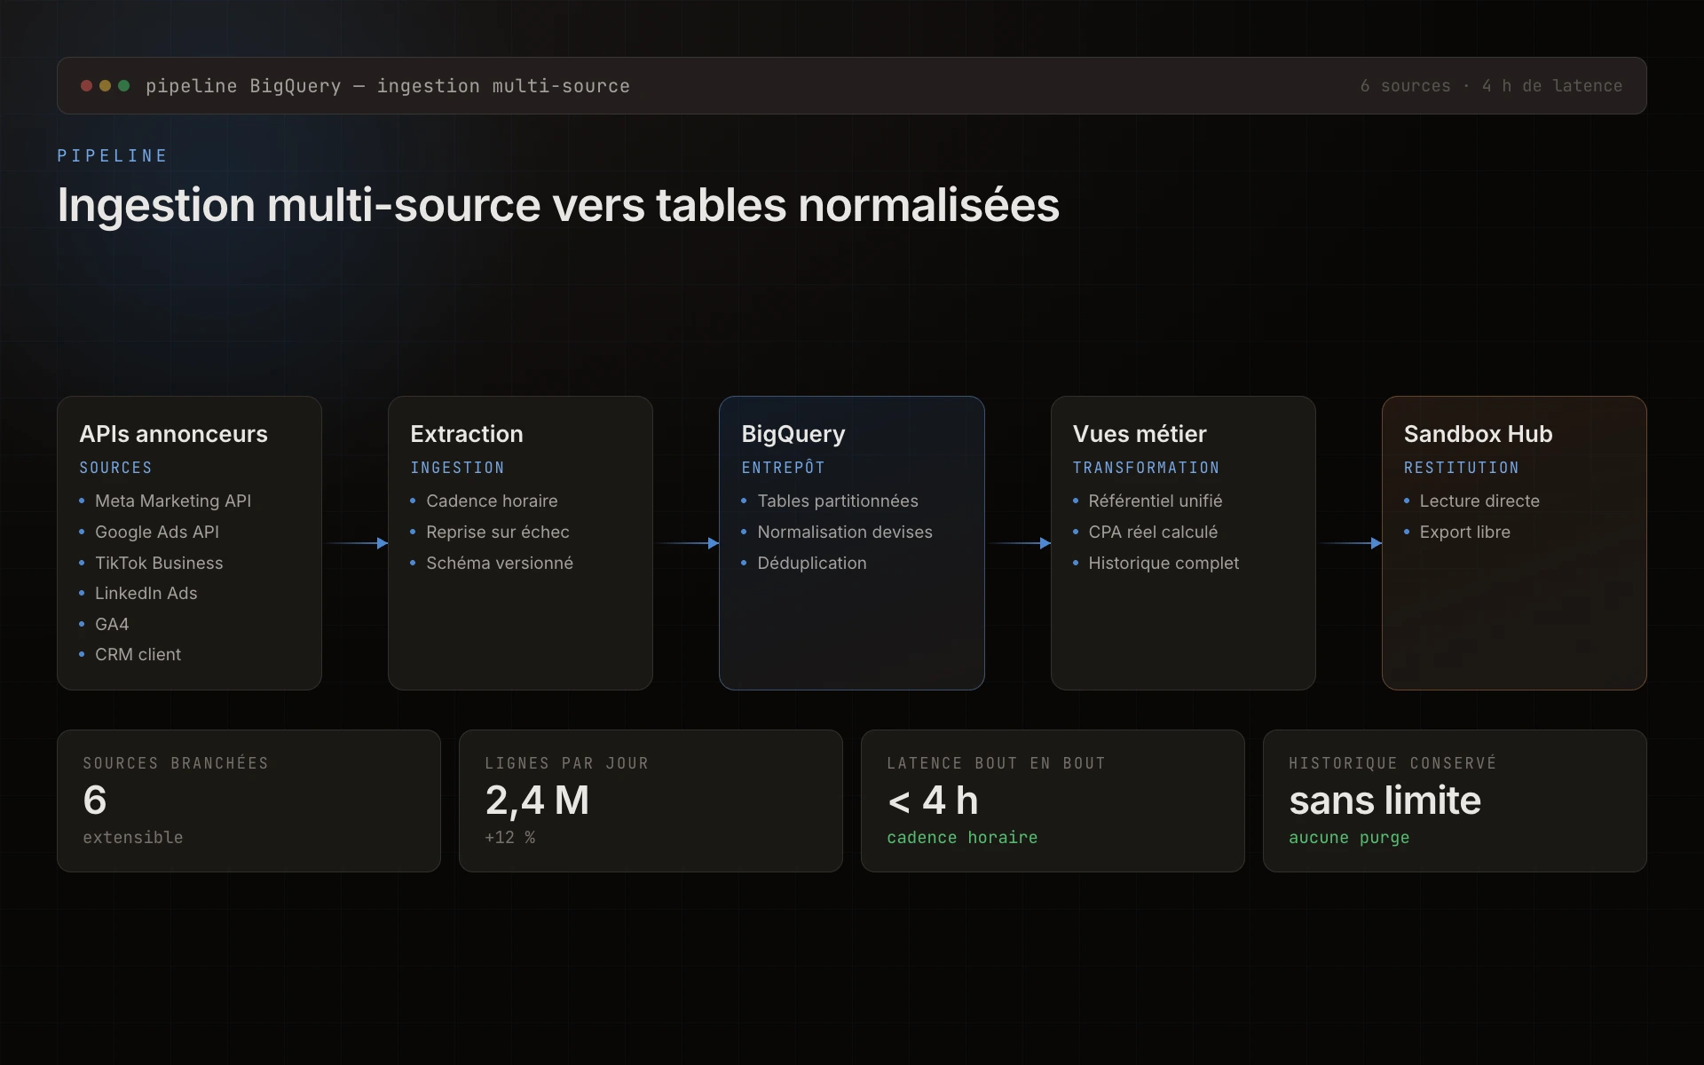Viewport: 1704px width, 1065px height.
Task: Click the 'sans limite' value
Action: [x=1384, y=801]
